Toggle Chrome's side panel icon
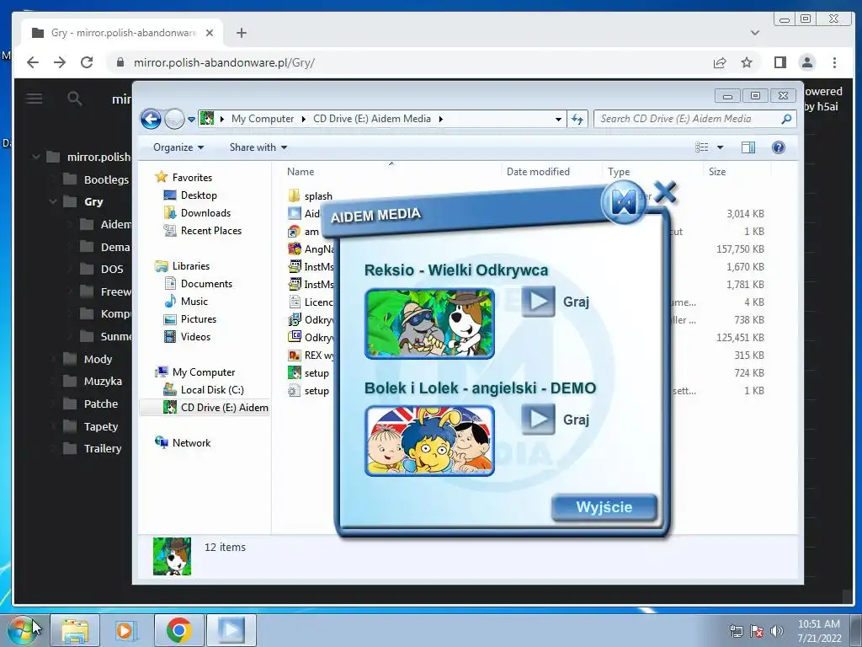 click(x=780, y=62)
